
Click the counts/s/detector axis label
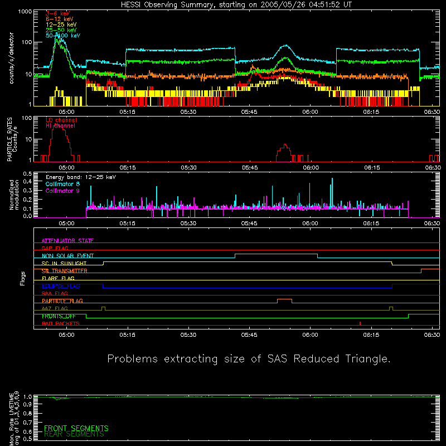click(x=12, y=58)
